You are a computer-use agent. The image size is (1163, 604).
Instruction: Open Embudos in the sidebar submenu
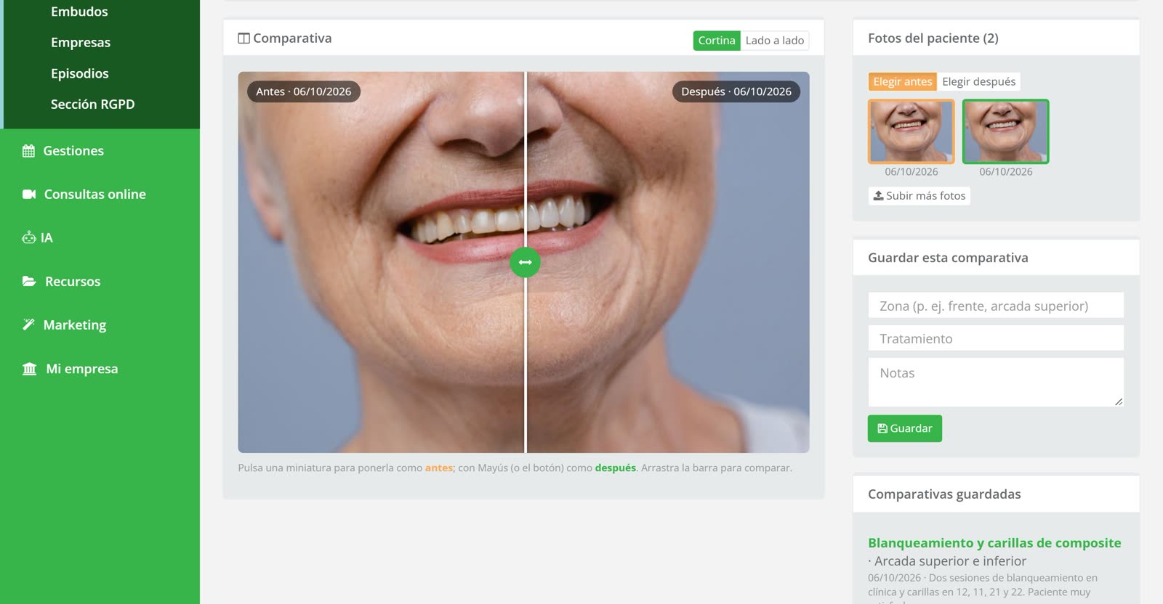pyautogui.click(x=79, y=12)
